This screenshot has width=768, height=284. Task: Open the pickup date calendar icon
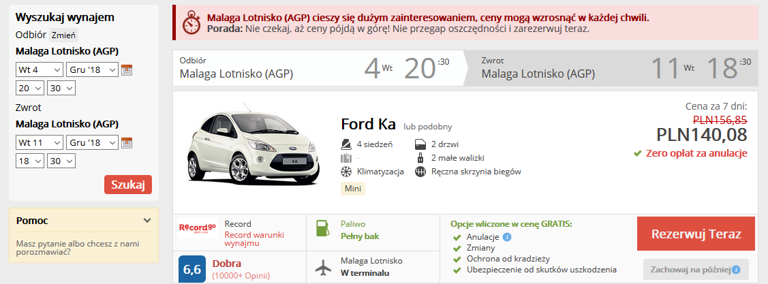126,69
